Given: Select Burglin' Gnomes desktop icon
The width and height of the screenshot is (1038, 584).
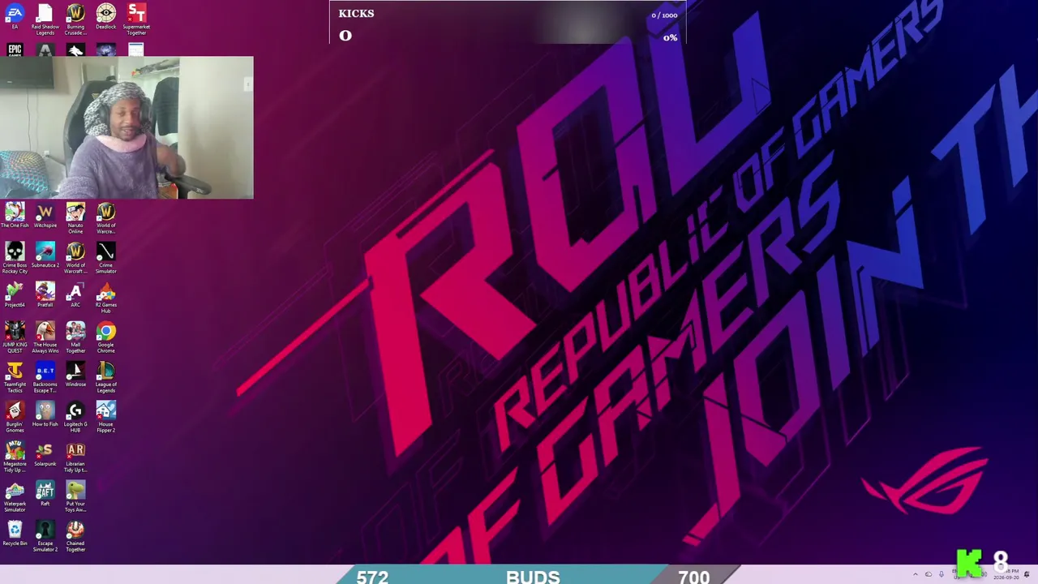Looking at the screenshot, I should pyautogui.click(x=15, y=417).
